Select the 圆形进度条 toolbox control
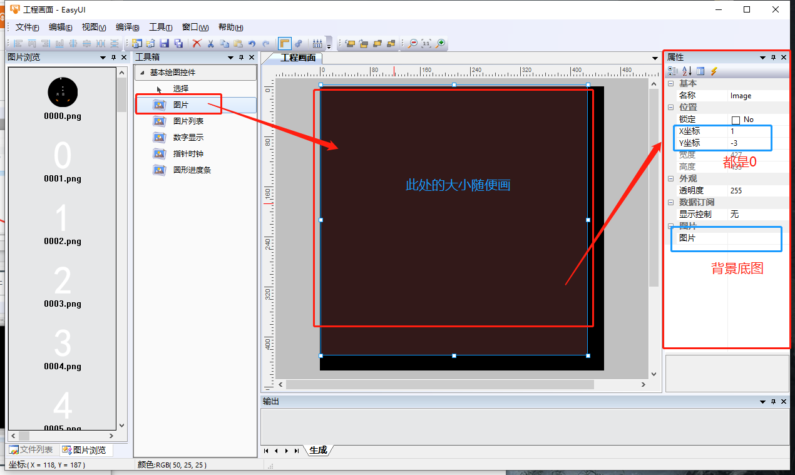Image resolution: width=795 pixels, height=475 pixels. point(195,170)
